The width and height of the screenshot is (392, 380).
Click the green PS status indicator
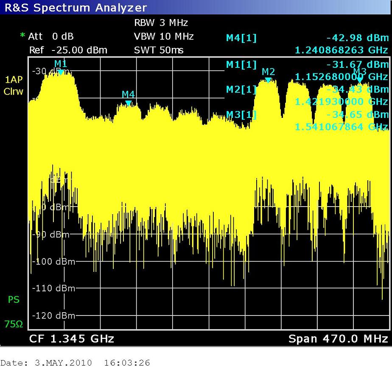(14, 300)
